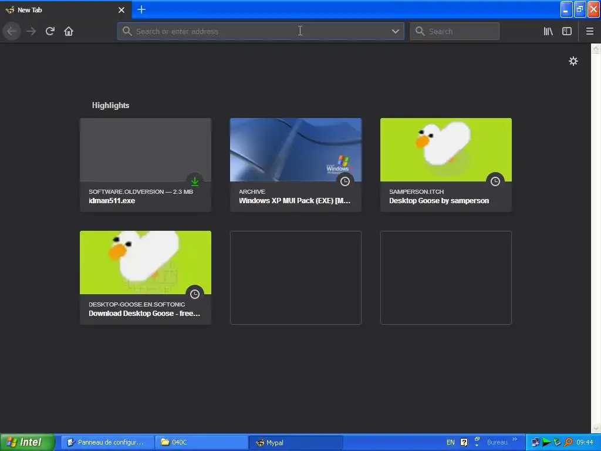Click the SOFTWARE.OLDVERSION — 2.3 MB label
The height and width of the screenshot is (451, 601).
pyautogui.click(x=141, y=192)
